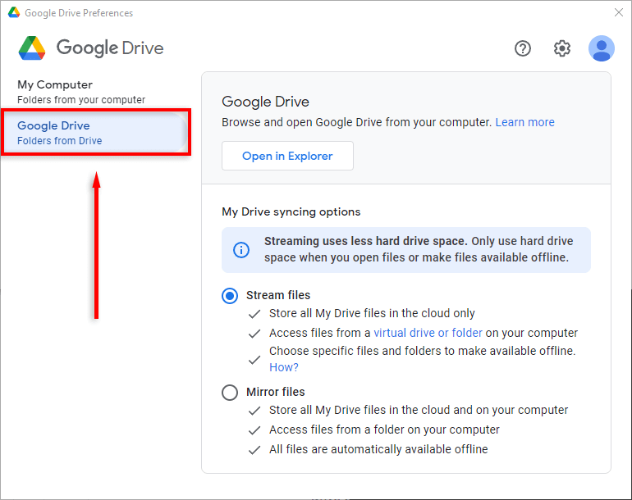Open the Help question mark icon
632x500 pixels.
click(x=523, y=48)
